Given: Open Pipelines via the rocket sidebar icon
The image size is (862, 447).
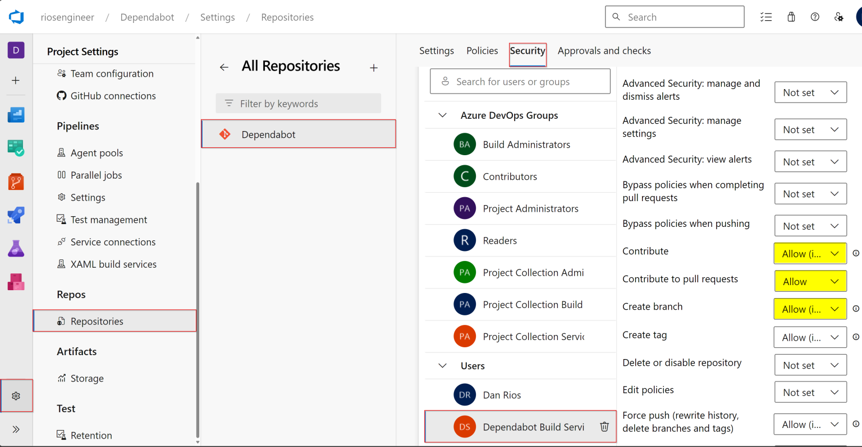Looking at the screenshot, I should point(16,215).
